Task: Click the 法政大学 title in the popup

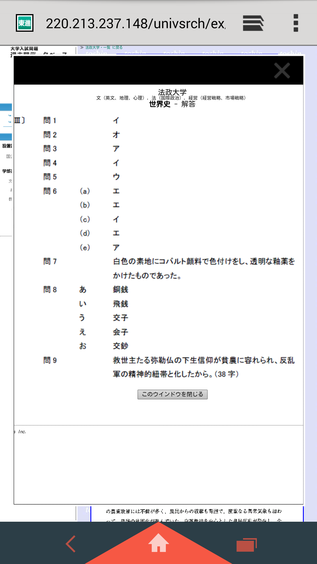Action: point(172,92)
